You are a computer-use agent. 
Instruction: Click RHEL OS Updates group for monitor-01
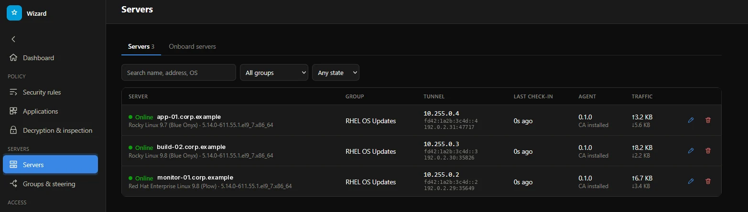coord(371,182)
